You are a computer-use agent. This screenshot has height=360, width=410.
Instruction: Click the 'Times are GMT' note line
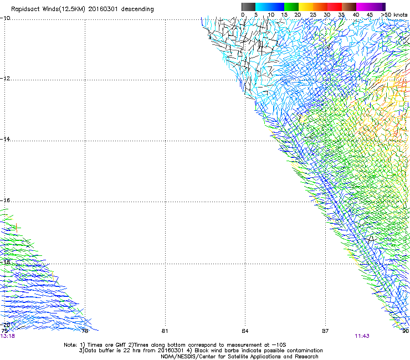[x=175, y=345]
